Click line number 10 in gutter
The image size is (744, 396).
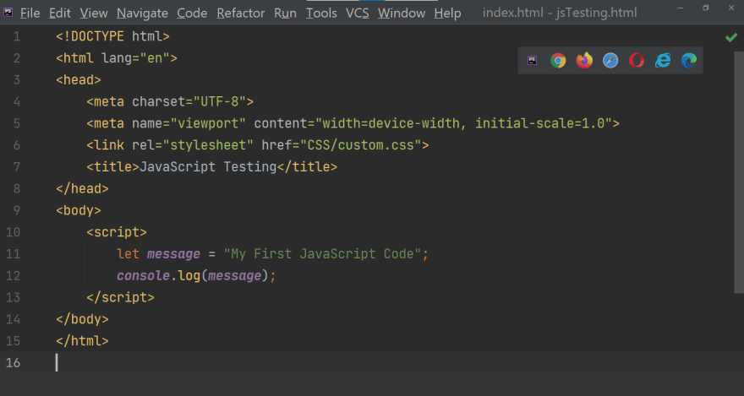tap(13, 232)
